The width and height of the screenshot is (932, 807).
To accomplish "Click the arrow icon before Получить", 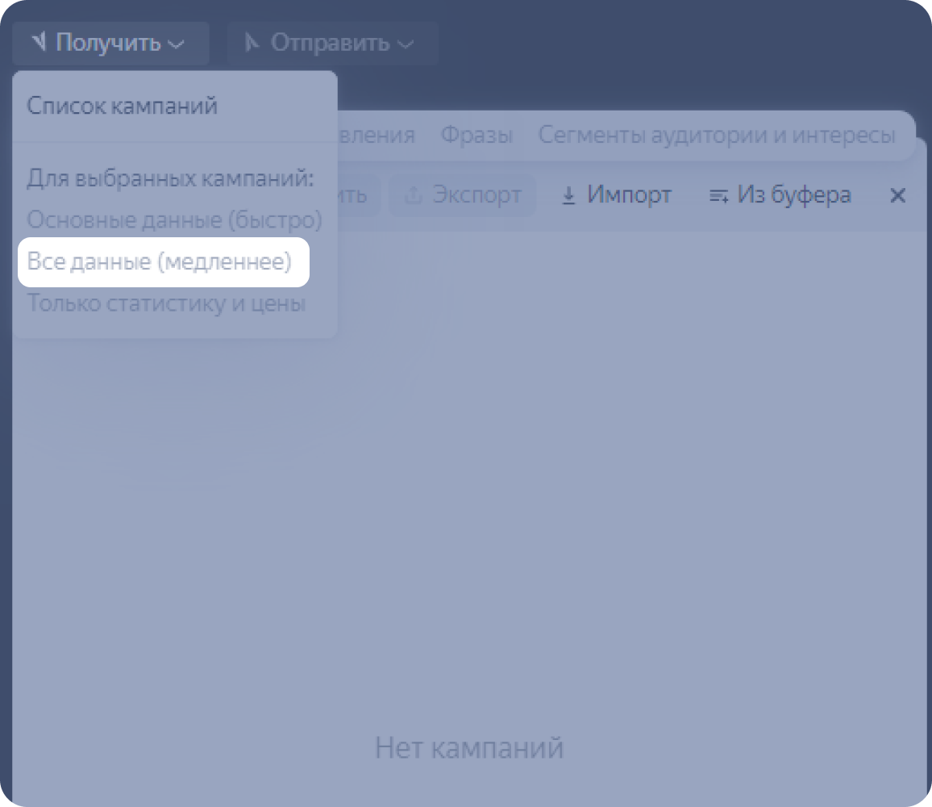I will [x=40, y=42].
